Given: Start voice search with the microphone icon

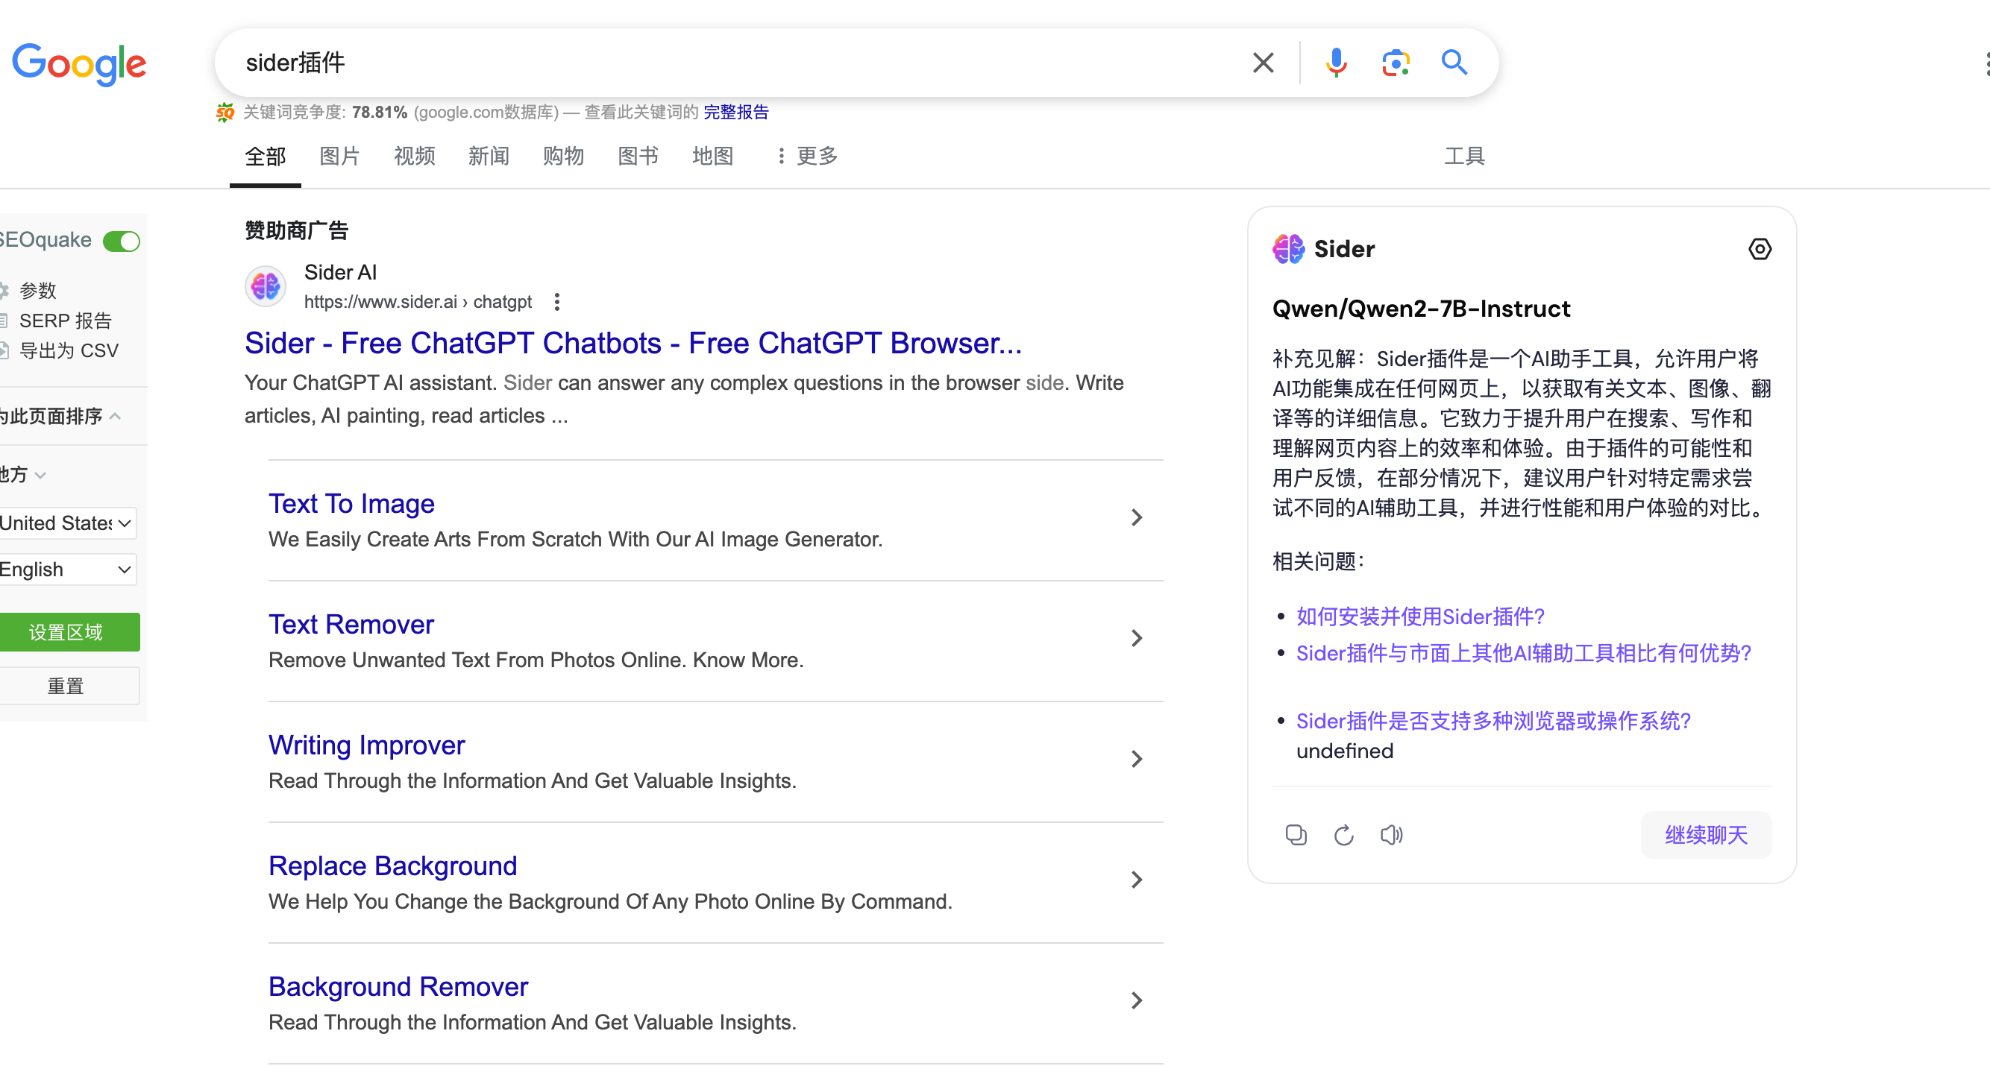Looking at the screenshot, I should (x=1336, y=63).
